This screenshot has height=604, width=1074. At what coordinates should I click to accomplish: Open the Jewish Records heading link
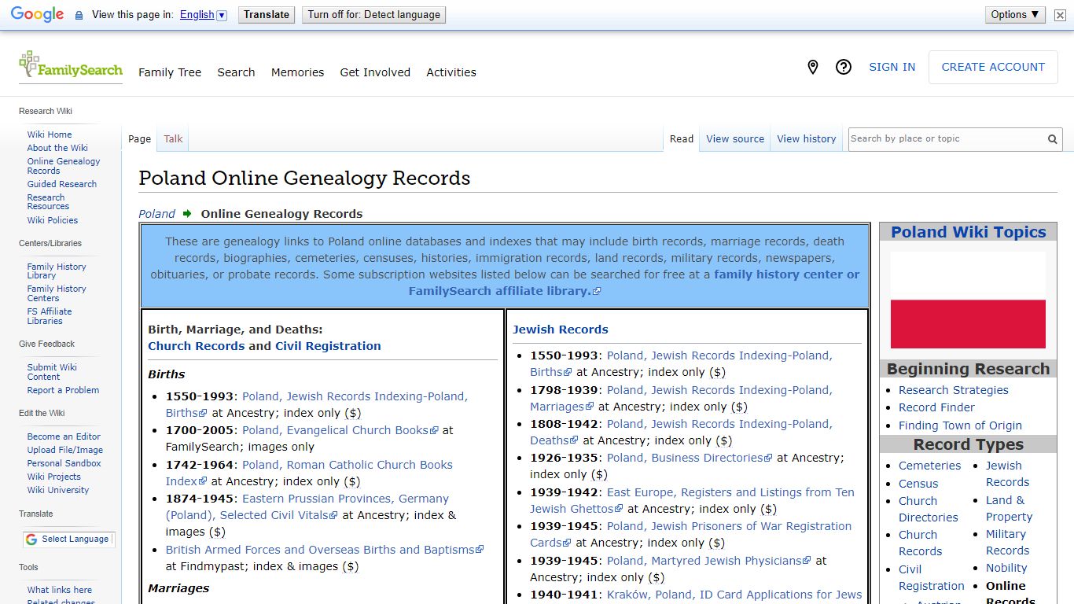(561, 330)
